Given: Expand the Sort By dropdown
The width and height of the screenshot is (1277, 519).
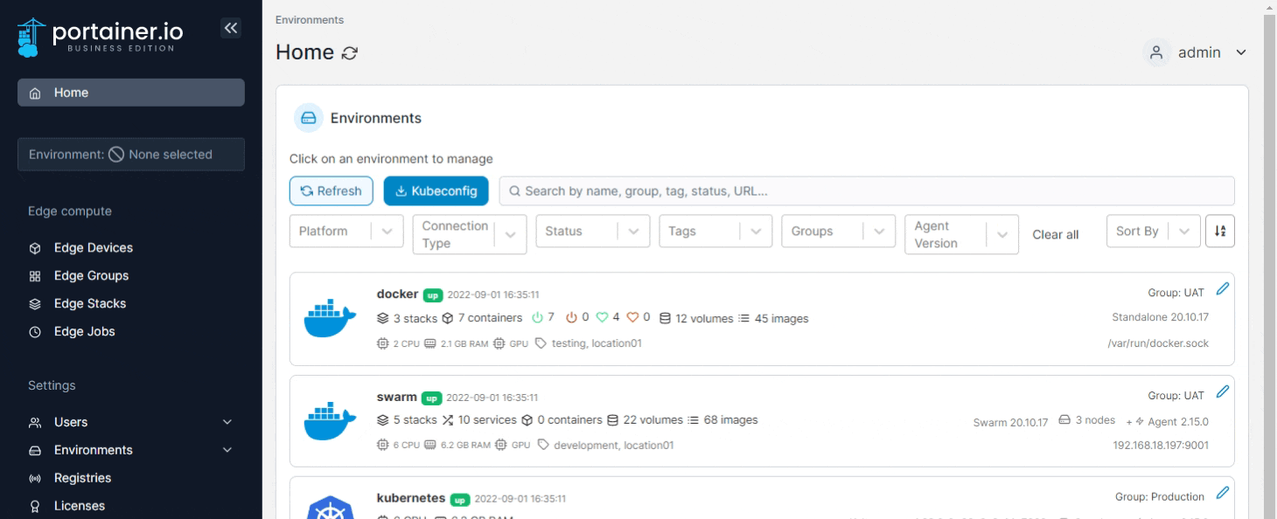Looking at the screenshot, I should 1152,232.
